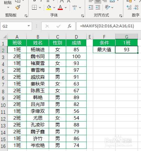Apply red font color button
Viewport: 141px width, 151px height.
pos(60,7)
